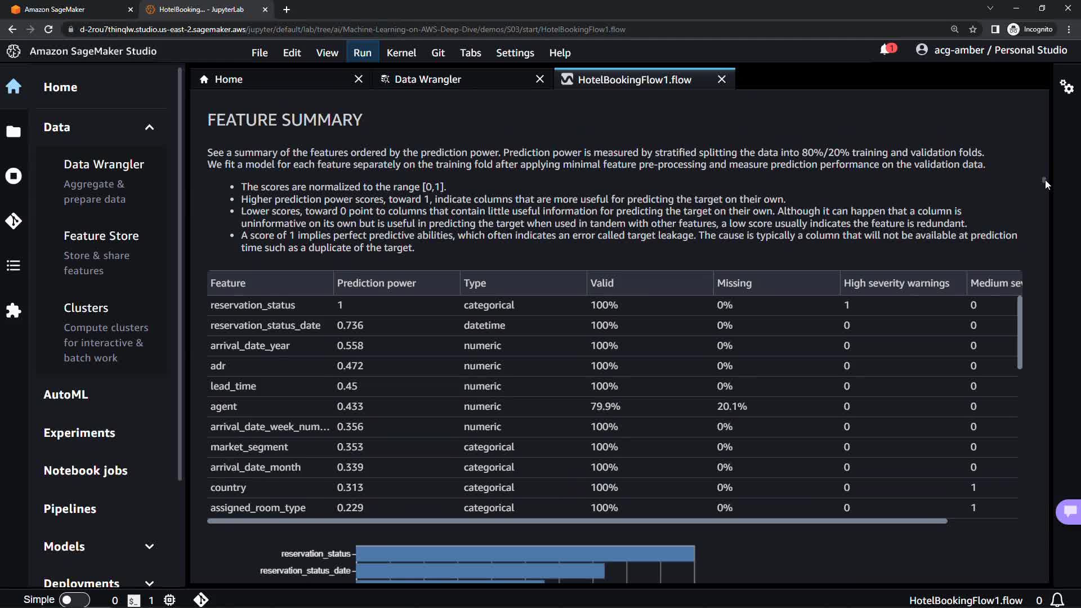
Task: Open running terminals and kernels icon
Action: [14, 176]
